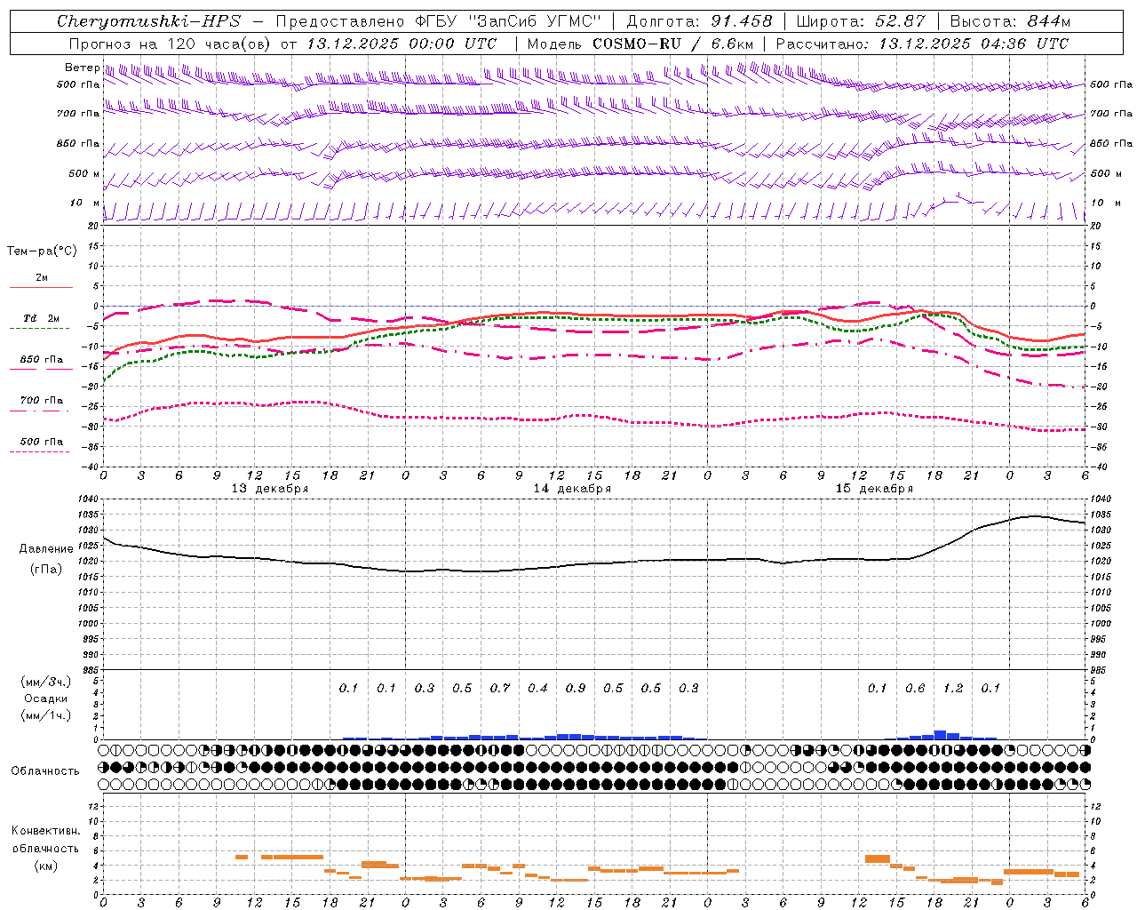The width and height of the screenshot is (1137, 910).
Task: Click the "Прогноз на 120 часа(ов)" text
Action: tap(171, 44)
